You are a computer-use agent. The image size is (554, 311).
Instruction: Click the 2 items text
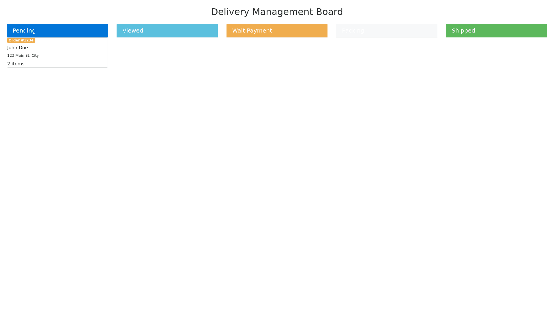point(16,64)
